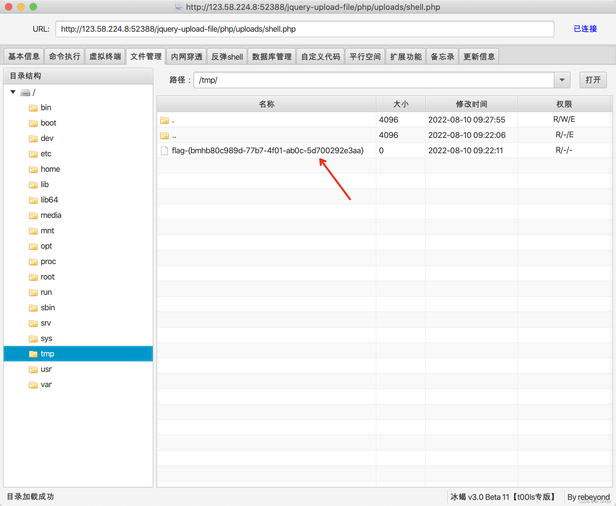Click permission cell R/-/-
This screenshot has width=616, height=506.
pyautogui.click(x=564, y=150)
